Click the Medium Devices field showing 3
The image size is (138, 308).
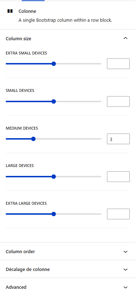118,139
